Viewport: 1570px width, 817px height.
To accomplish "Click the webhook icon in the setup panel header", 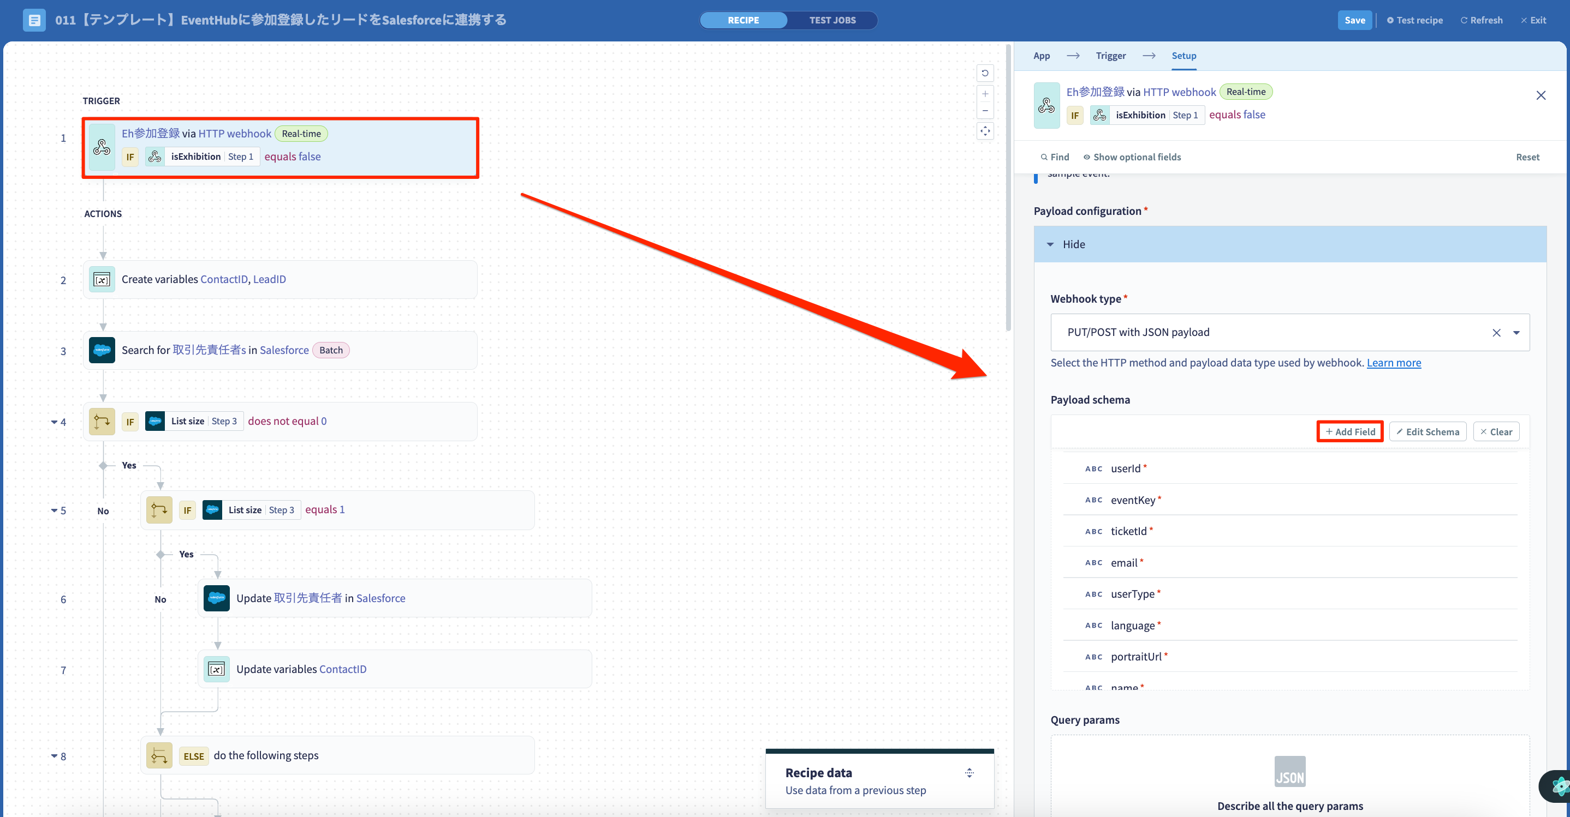I will (1046, 106).
